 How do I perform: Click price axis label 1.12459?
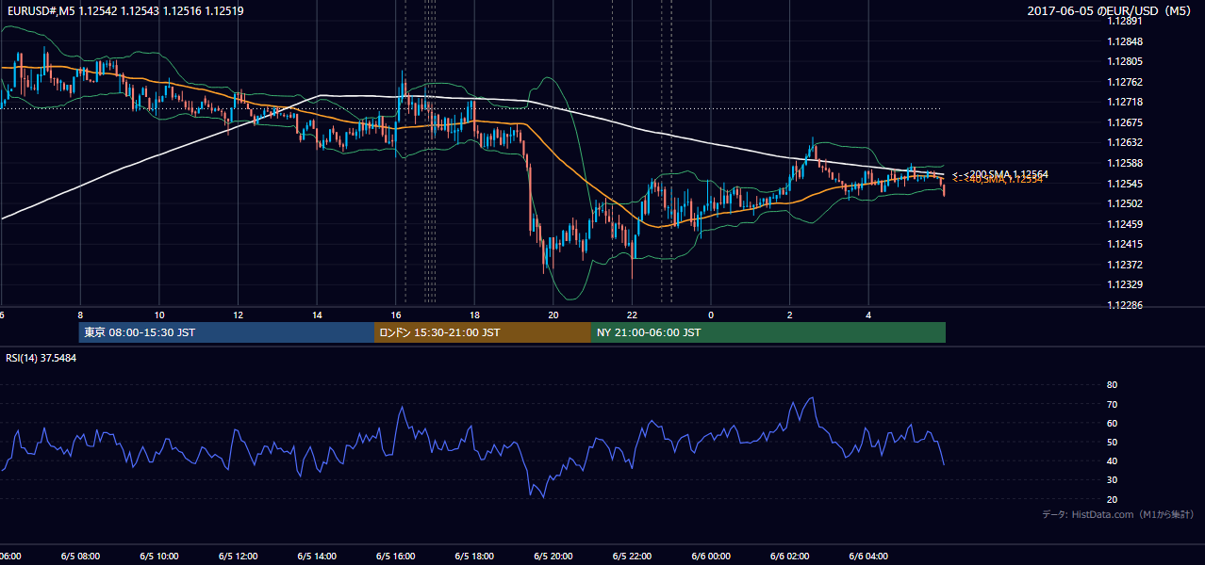1125,224
